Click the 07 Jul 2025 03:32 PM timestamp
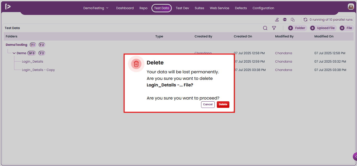This screenshot has height=166, width=357. pos(330,62)
